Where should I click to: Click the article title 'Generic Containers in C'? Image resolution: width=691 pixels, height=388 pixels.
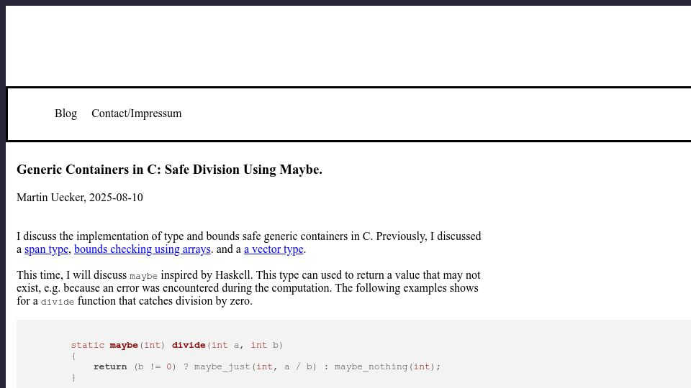169,170
